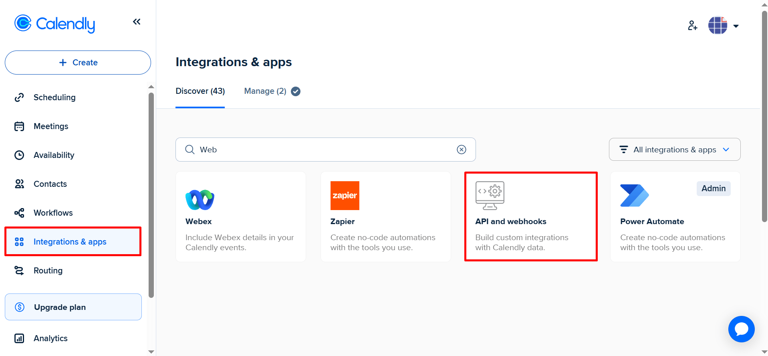Viewport: 768px width, 356px height.
Task: Click the page scrollbar down arrow
Action: [x=764, y=352]
